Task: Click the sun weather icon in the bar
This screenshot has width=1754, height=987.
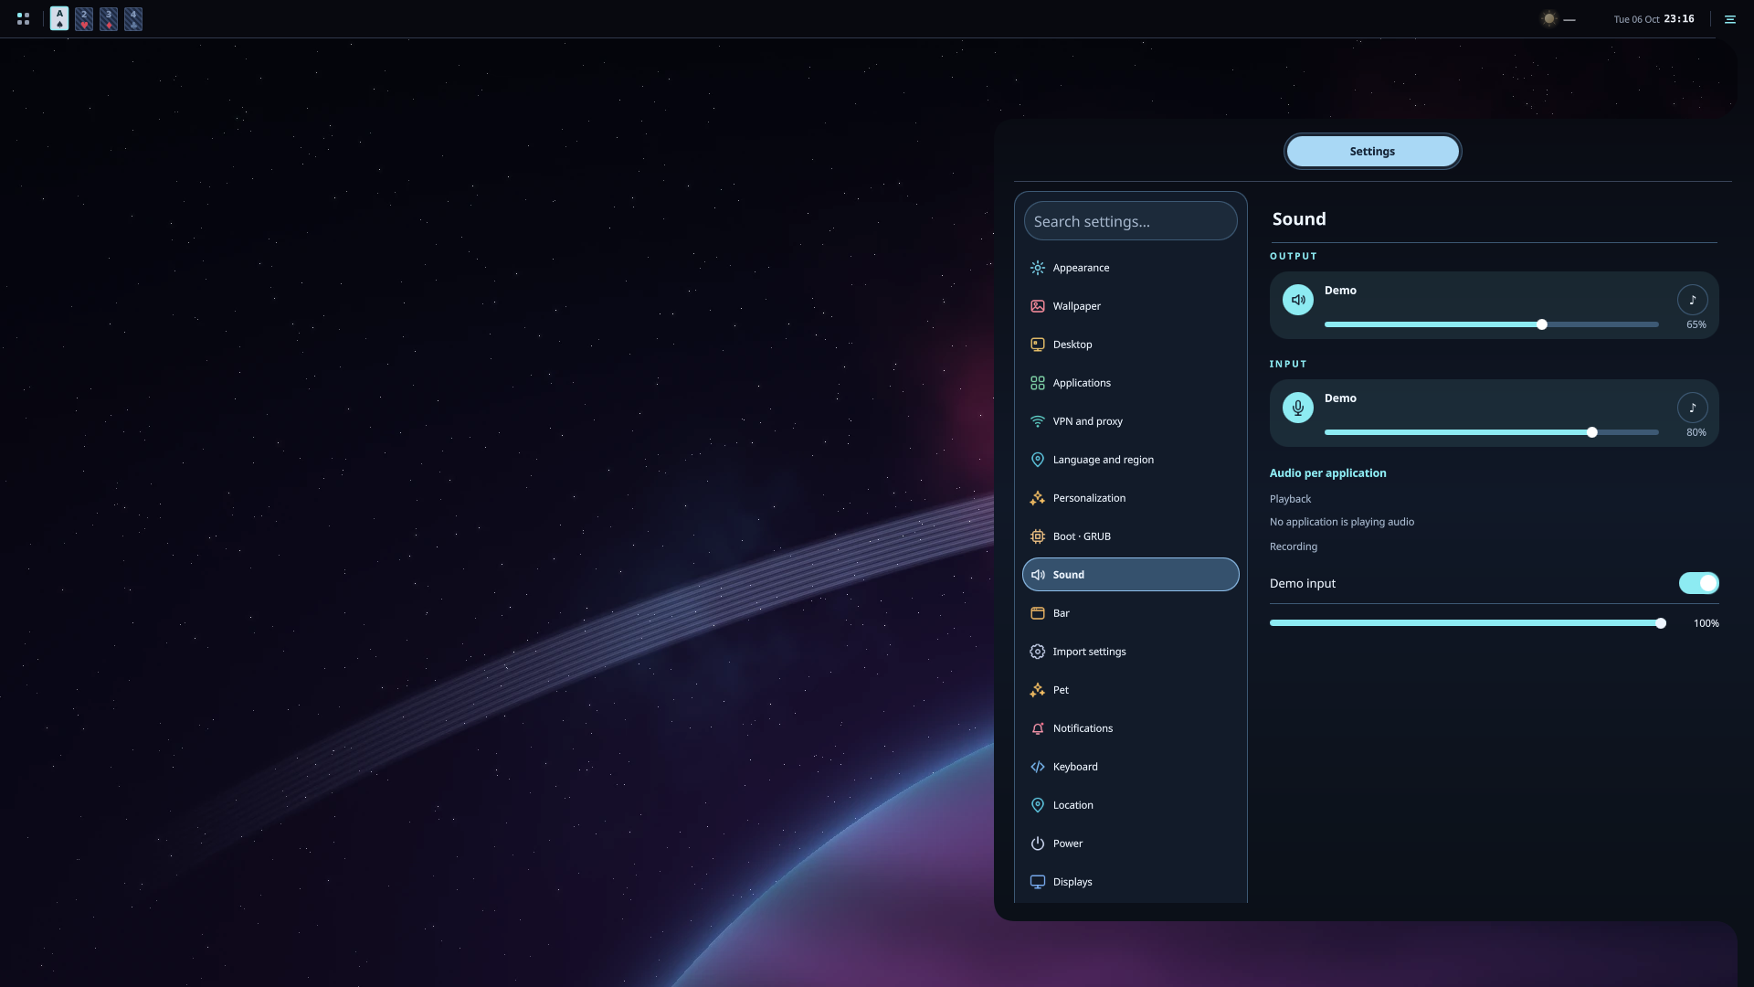Action: pos(1548,18)
